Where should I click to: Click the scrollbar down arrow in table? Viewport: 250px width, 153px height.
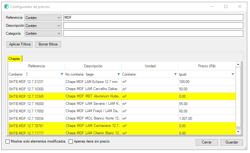click(x=238, y=131)
